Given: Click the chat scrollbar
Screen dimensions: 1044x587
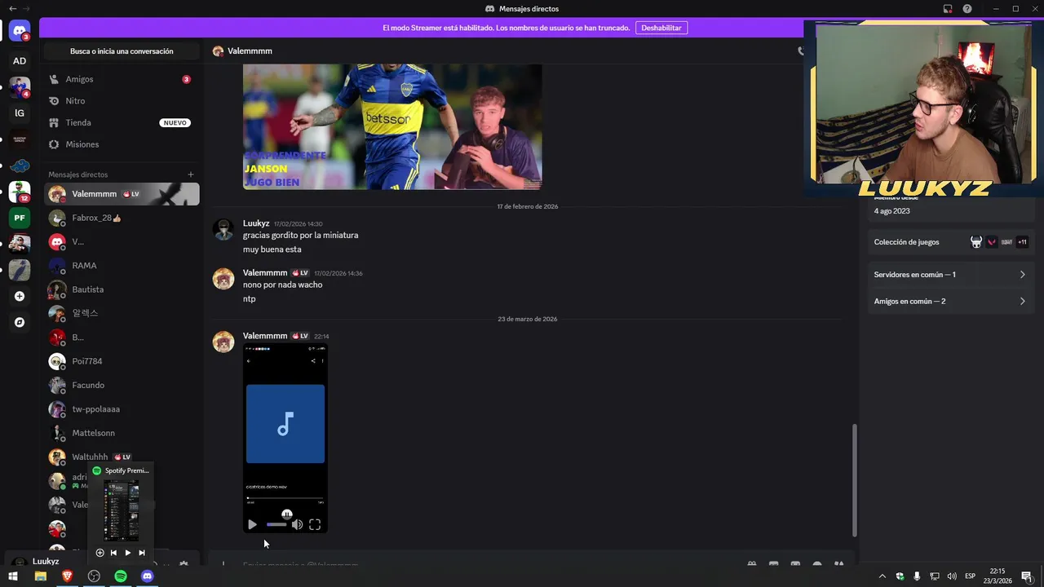Looking at the screenshot, I should pyautogui.click(x=855, y=479).
